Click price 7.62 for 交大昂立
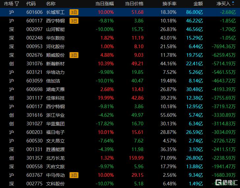Image resolution: width=240 pixels, height=188 pixels. click(139, 141)
